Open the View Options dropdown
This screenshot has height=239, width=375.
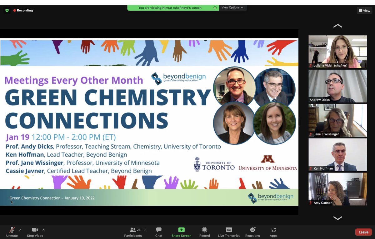tap(232, 7)
